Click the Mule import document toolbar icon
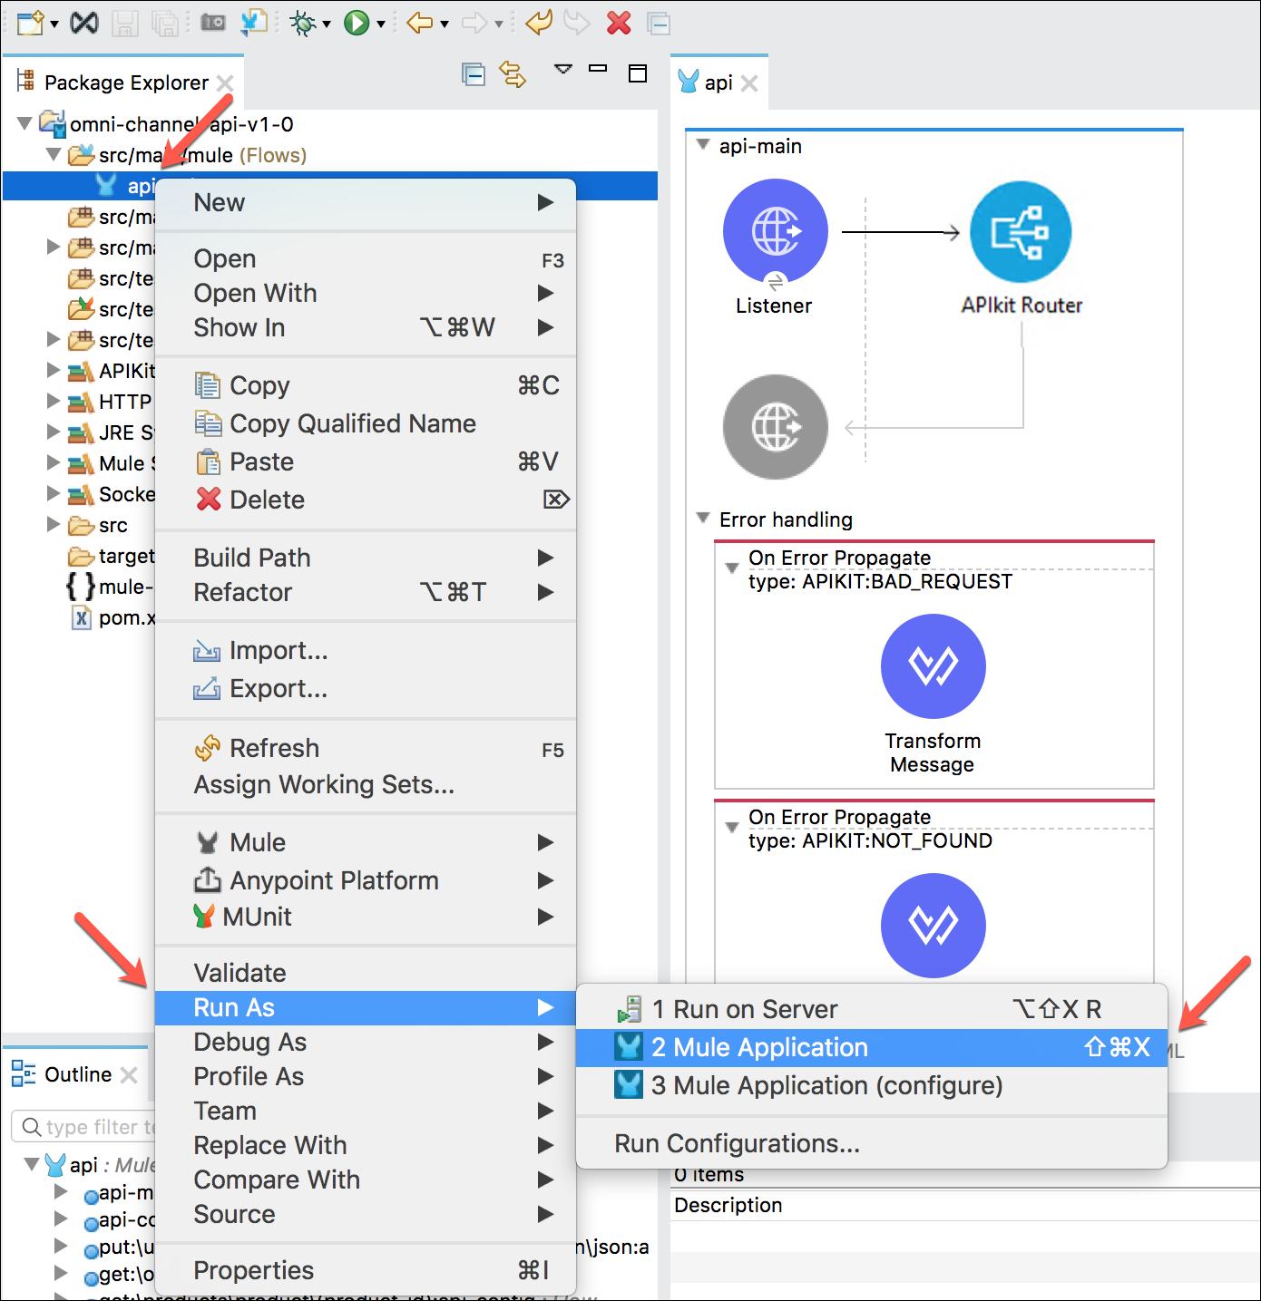Viewport: 1261px width, 1301px height. tap(253, 22)
